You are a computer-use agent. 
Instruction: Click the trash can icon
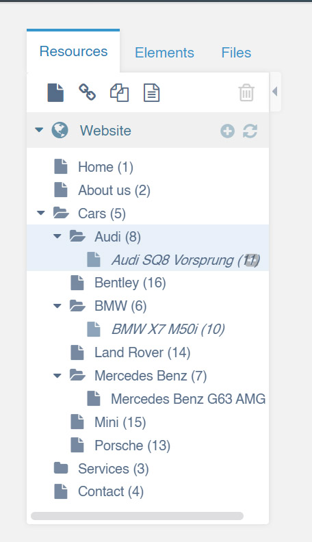coord(246,92)
